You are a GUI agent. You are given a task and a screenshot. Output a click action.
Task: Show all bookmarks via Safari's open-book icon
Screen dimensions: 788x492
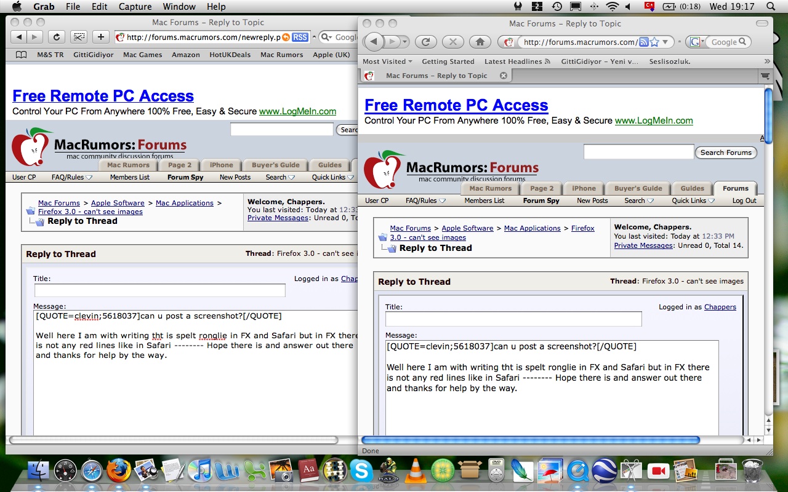tap(21, 55)
